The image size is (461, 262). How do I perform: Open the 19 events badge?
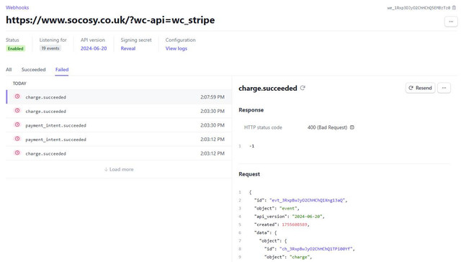coord(50,48)
